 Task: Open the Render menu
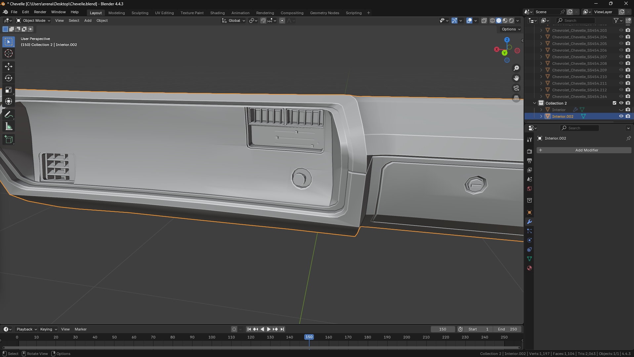40,12
